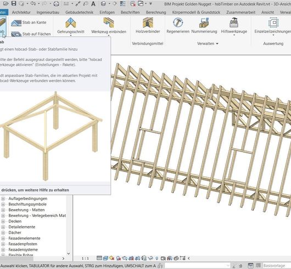Open a file with the folder icon

click(5, 3)
